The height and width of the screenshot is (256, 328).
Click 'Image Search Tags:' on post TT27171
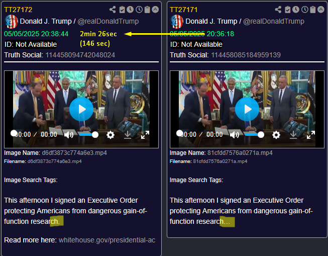[x=196, y=180]
